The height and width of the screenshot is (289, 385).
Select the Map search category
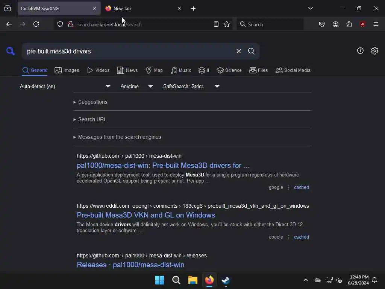click(154, 70)
